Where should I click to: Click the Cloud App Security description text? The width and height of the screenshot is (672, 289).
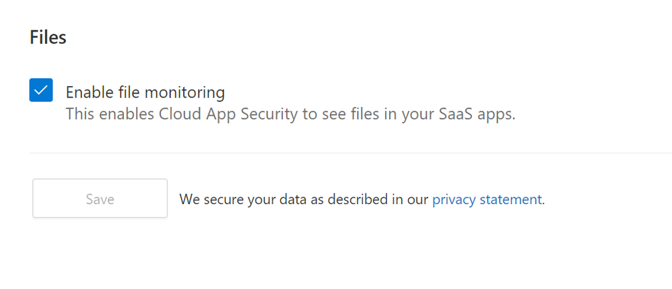[290, 114]
